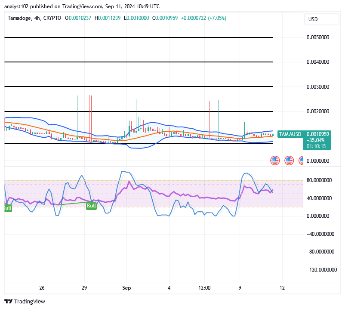
Task: Click the TradingView logo at bottom left
Action: tap(25, 302)
